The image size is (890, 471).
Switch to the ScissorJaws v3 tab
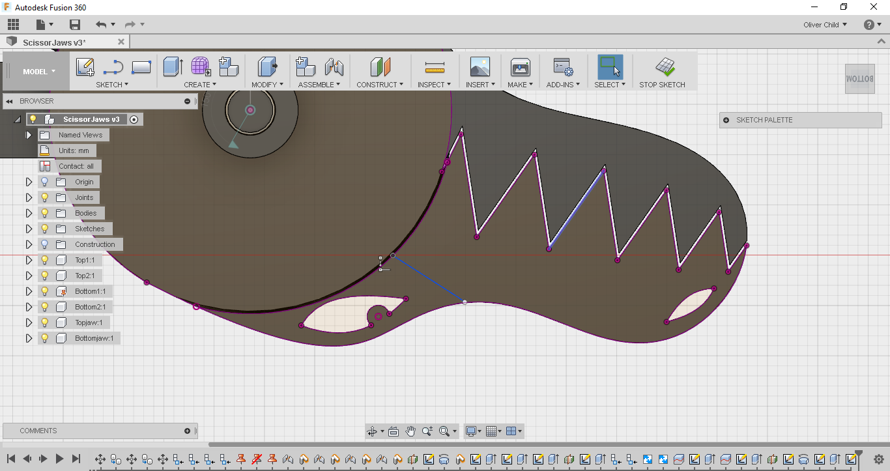point(54,42)
